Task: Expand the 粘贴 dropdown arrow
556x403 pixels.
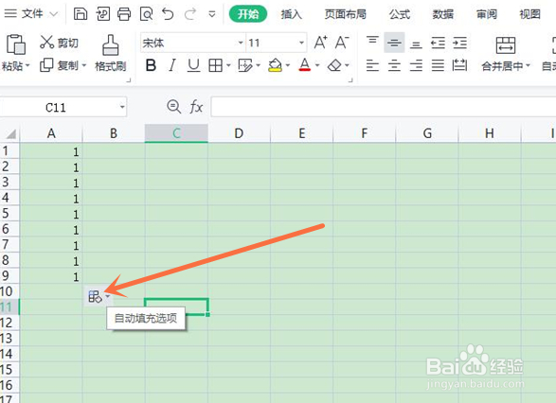Action: click(x=27, y=66)
